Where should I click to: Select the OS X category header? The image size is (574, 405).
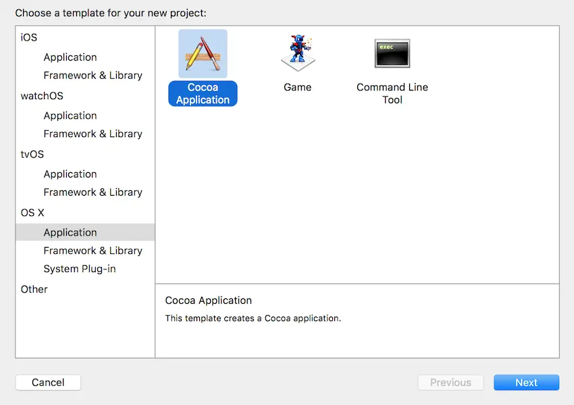pos(32,213)
